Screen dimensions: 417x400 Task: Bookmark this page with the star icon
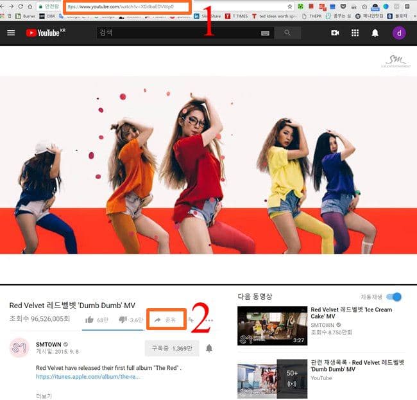(290, 6)
